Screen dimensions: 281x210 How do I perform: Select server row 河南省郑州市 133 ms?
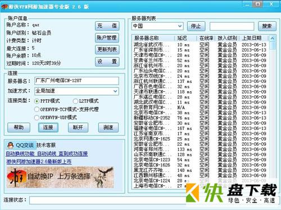coord(200,150)
